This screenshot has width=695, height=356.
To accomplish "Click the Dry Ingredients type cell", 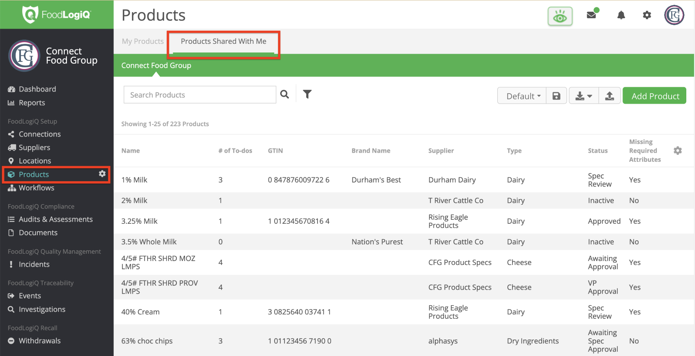I will (x=533, y=341).
